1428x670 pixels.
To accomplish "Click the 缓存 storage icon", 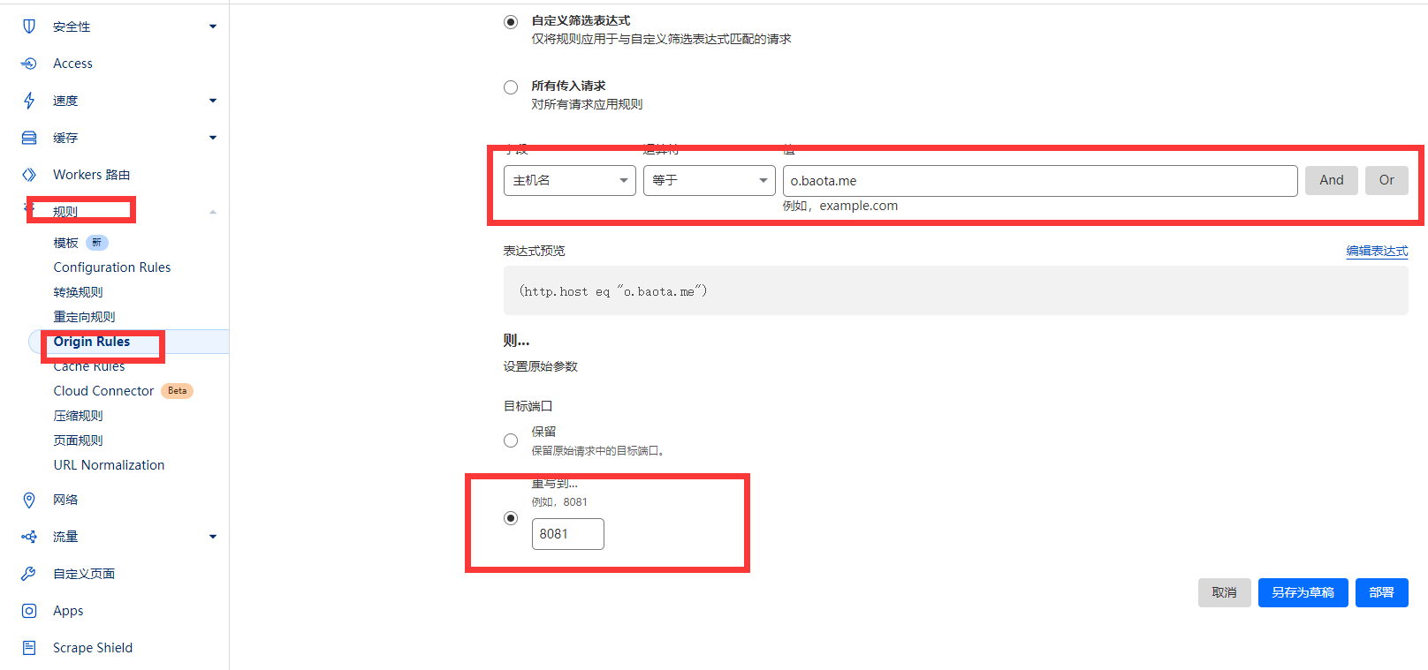I will tap(29, 138).
